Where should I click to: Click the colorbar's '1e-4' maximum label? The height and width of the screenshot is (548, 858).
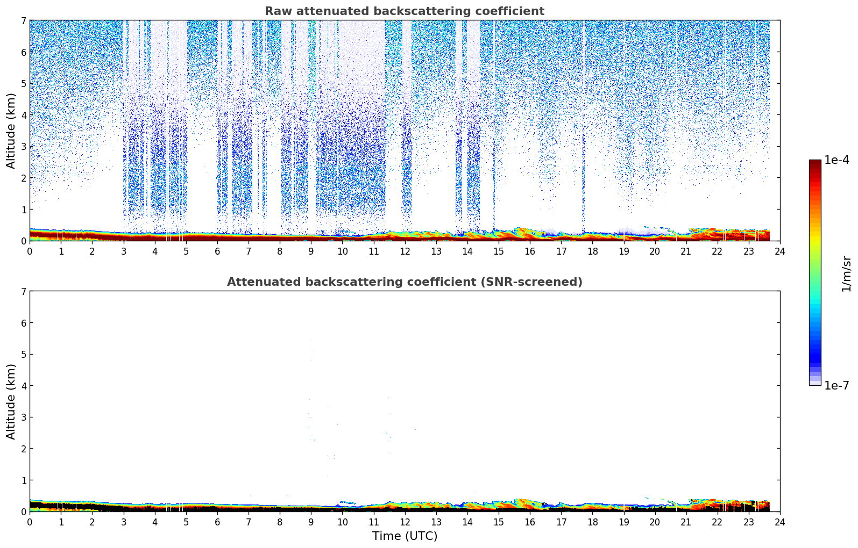[836, 160]
